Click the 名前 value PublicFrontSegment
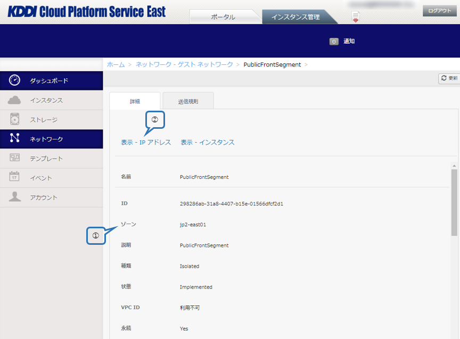460x339 pixels. coord(204,177)
